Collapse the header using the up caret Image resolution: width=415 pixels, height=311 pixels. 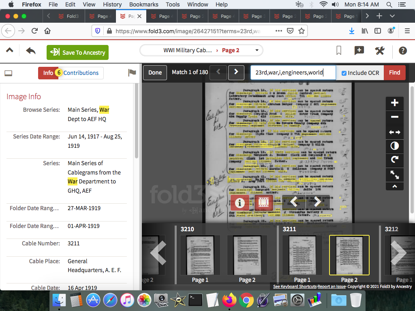tap(10, 51)
